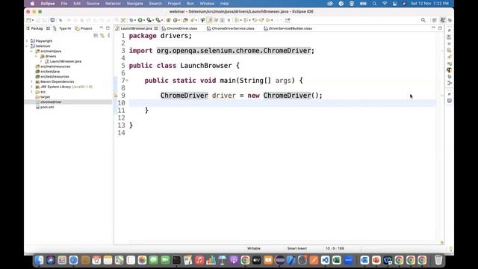
Task: Open Excel from the Dock
Action: pos(337,260)
